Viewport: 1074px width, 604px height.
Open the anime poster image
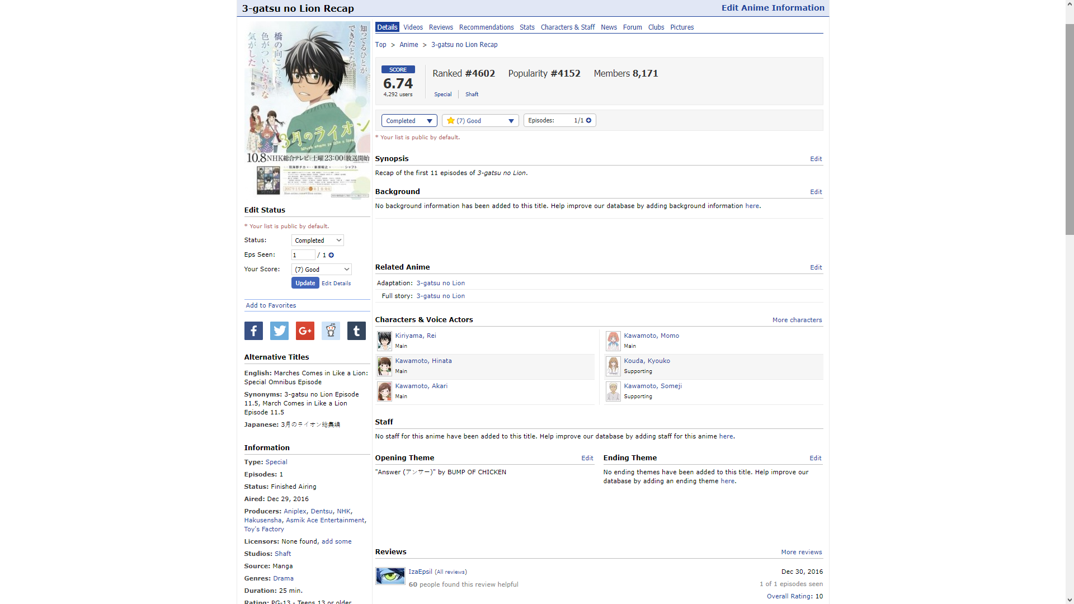(x=307, y=109)
